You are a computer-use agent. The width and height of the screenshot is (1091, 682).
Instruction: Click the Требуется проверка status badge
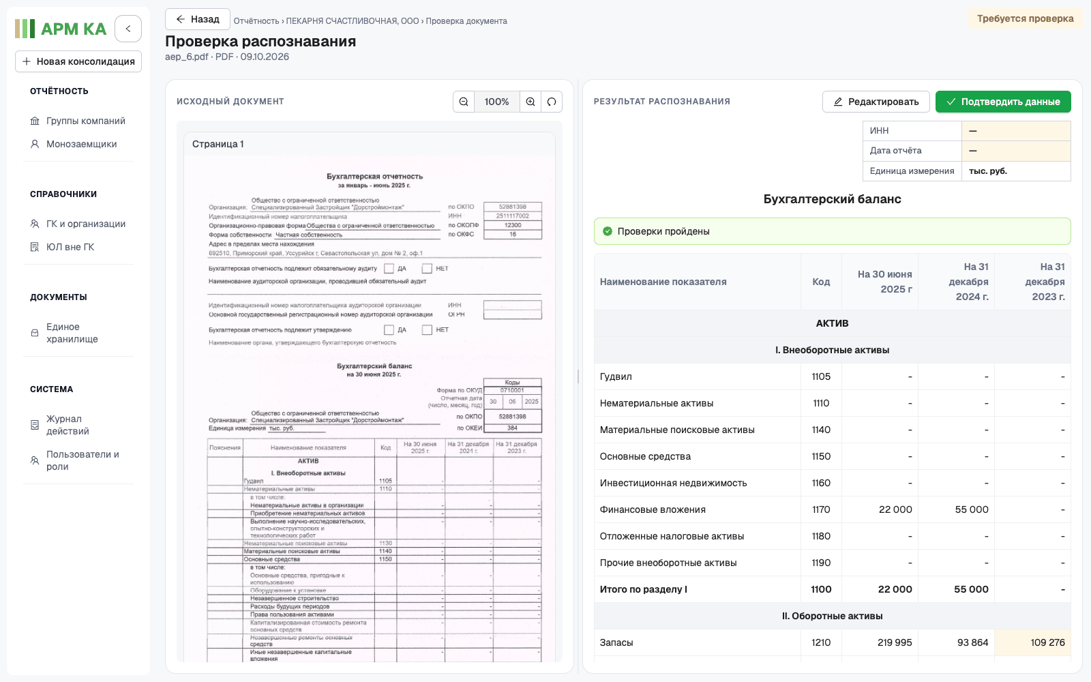coord(1025,18)
